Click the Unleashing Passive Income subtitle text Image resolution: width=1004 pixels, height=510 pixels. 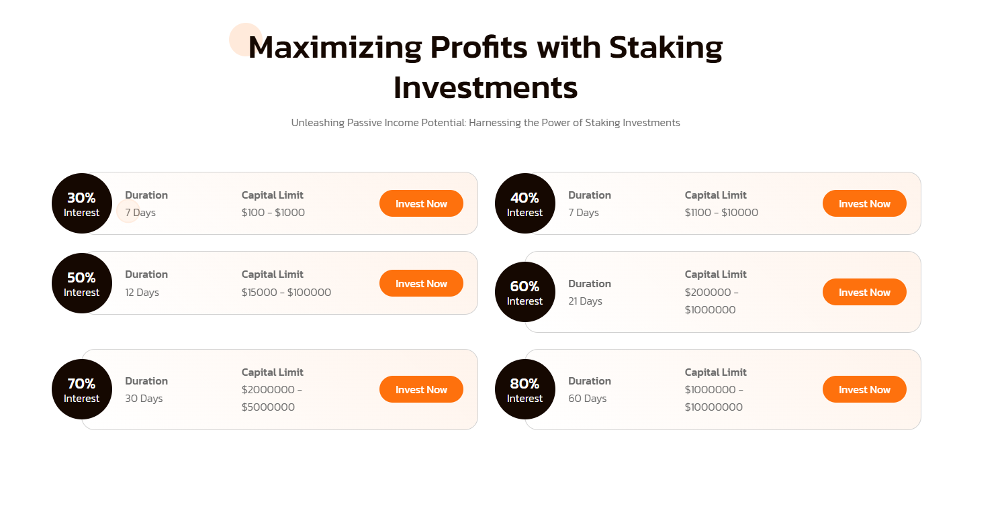[x=486, y=123]
